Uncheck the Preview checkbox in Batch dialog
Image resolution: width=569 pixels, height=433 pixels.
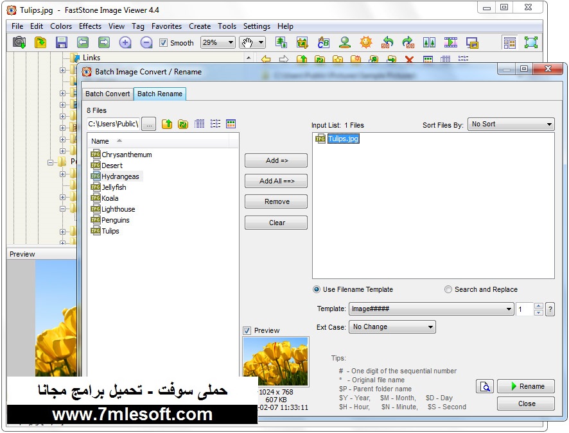[x=247, y=330]
